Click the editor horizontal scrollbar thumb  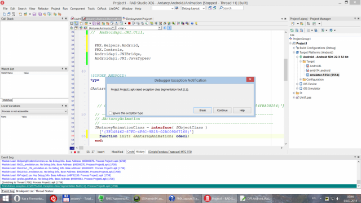click(81, 148)
